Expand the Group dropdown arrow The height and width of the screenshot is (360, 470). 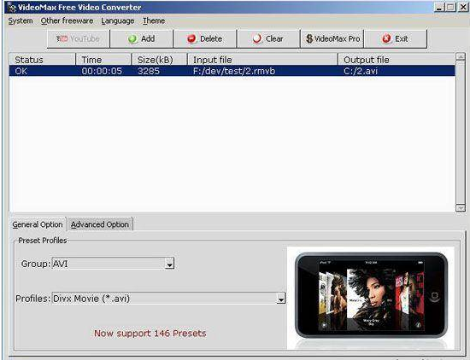coord(169,264)
